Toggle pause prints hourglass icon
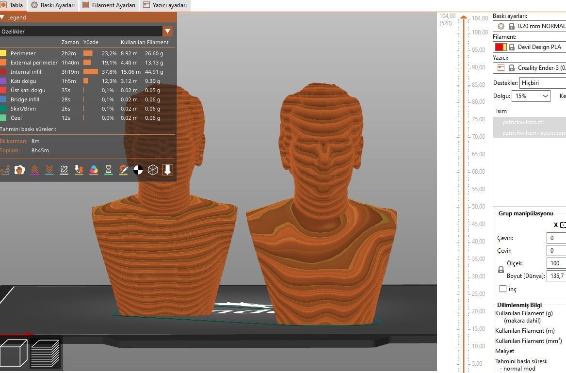 pyautogui.click(x=108, y=170)
